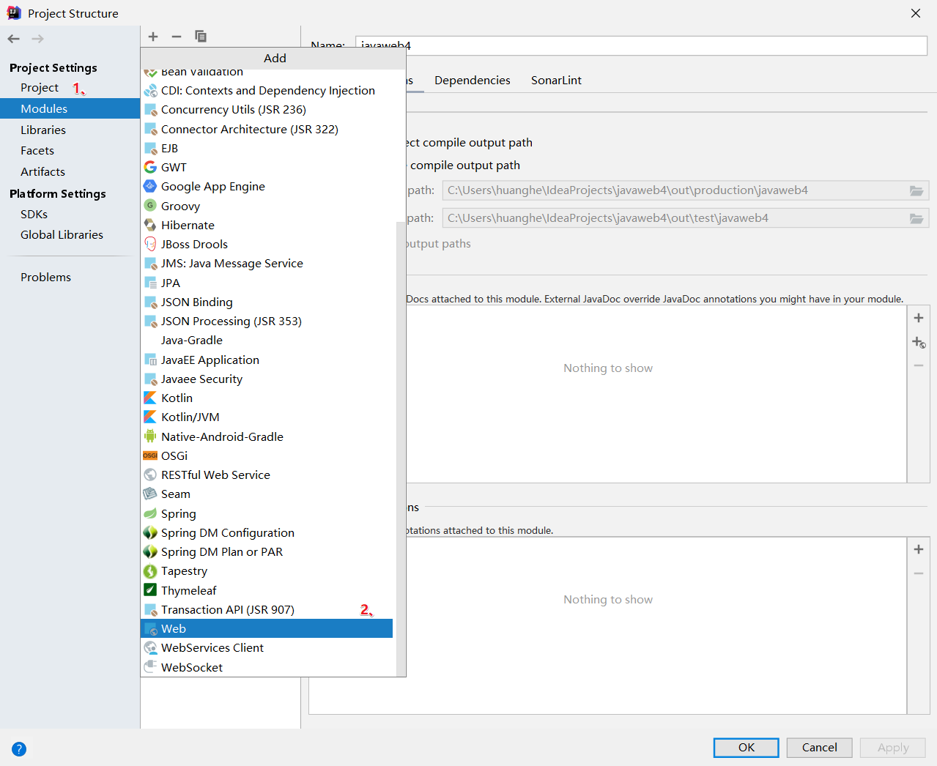Select Modules in the sidebar

pos(70,108)
